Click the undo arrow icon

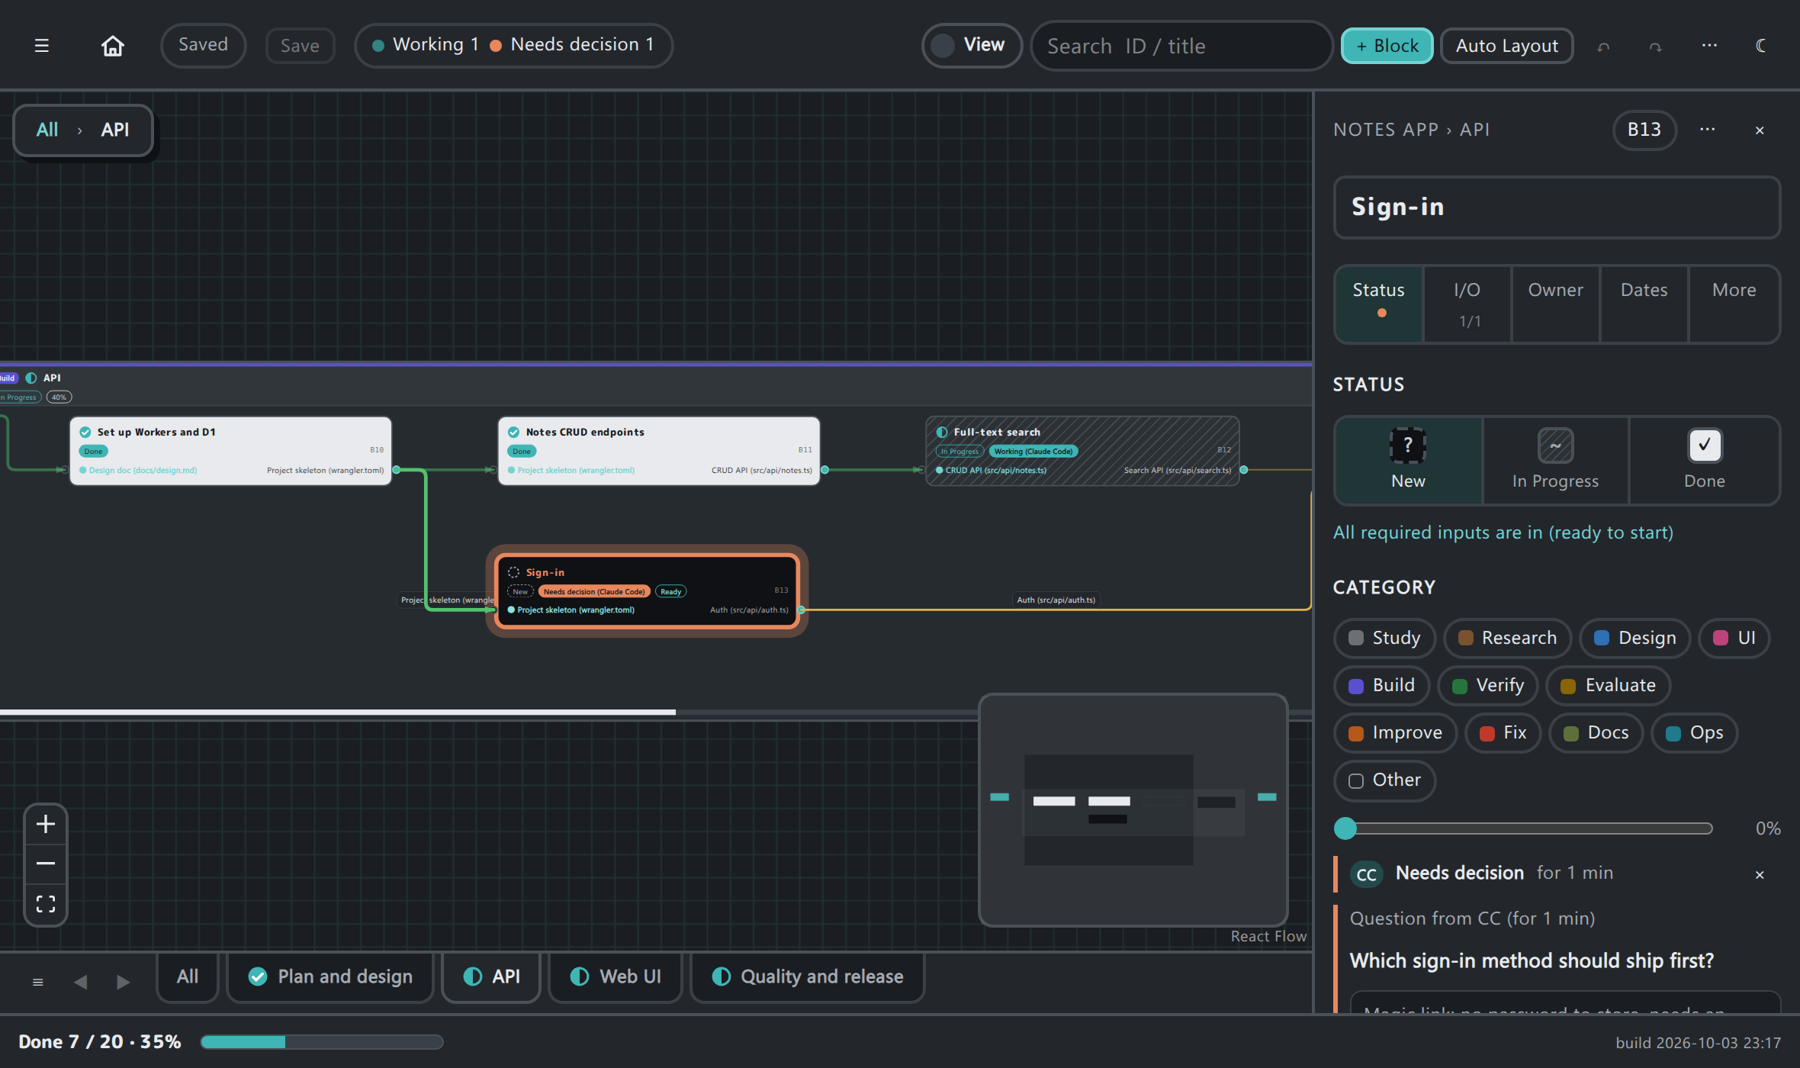tap(1603, 47)
